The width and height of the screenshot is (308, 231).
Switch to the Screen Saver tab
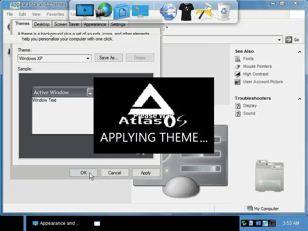click(67, 24)
